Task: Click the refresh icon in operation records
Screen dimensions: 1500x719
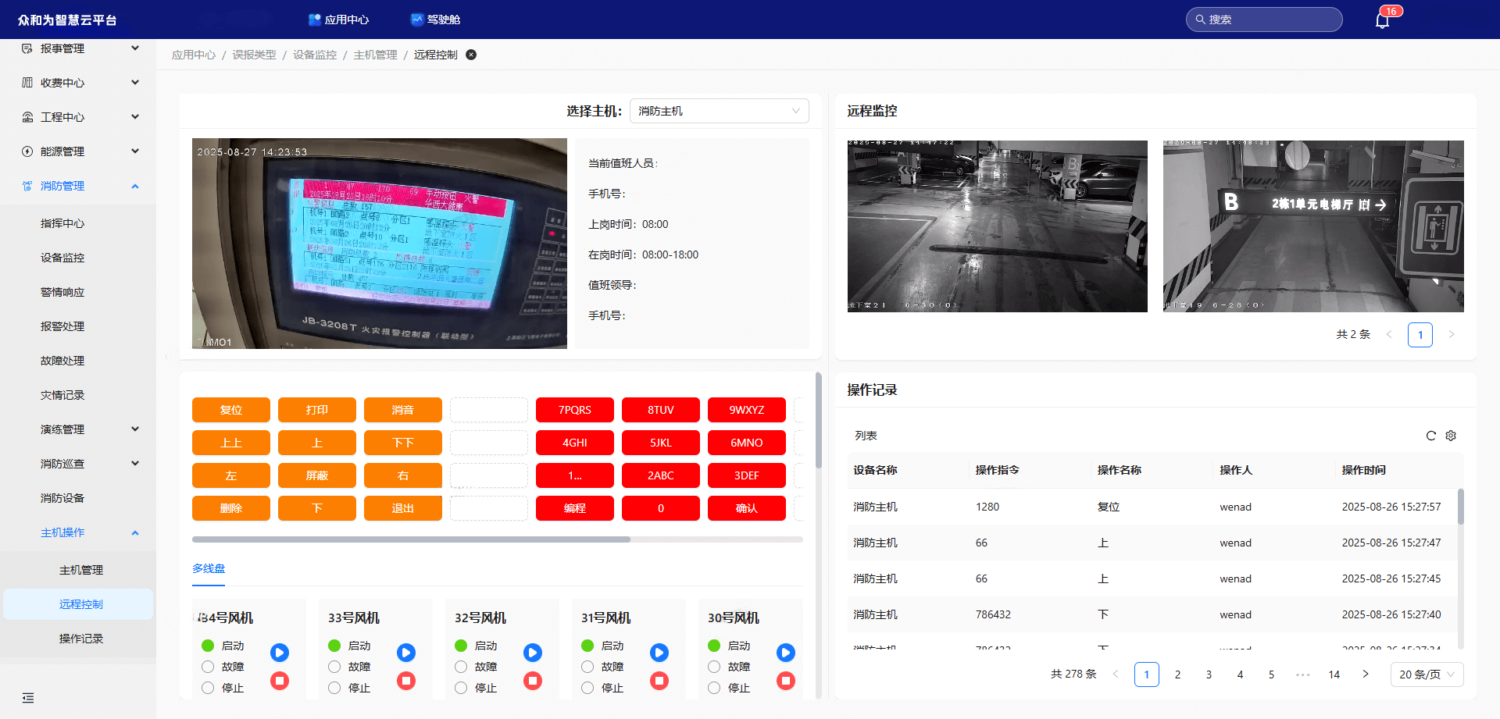Action: pos(1430,436)
